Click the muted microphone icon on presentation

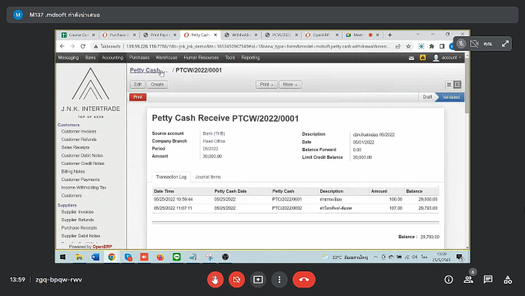[461, 44]
